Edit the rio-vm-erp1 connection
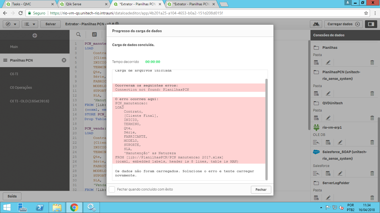The height and width of the screenshot is (213, 380). 340,142
